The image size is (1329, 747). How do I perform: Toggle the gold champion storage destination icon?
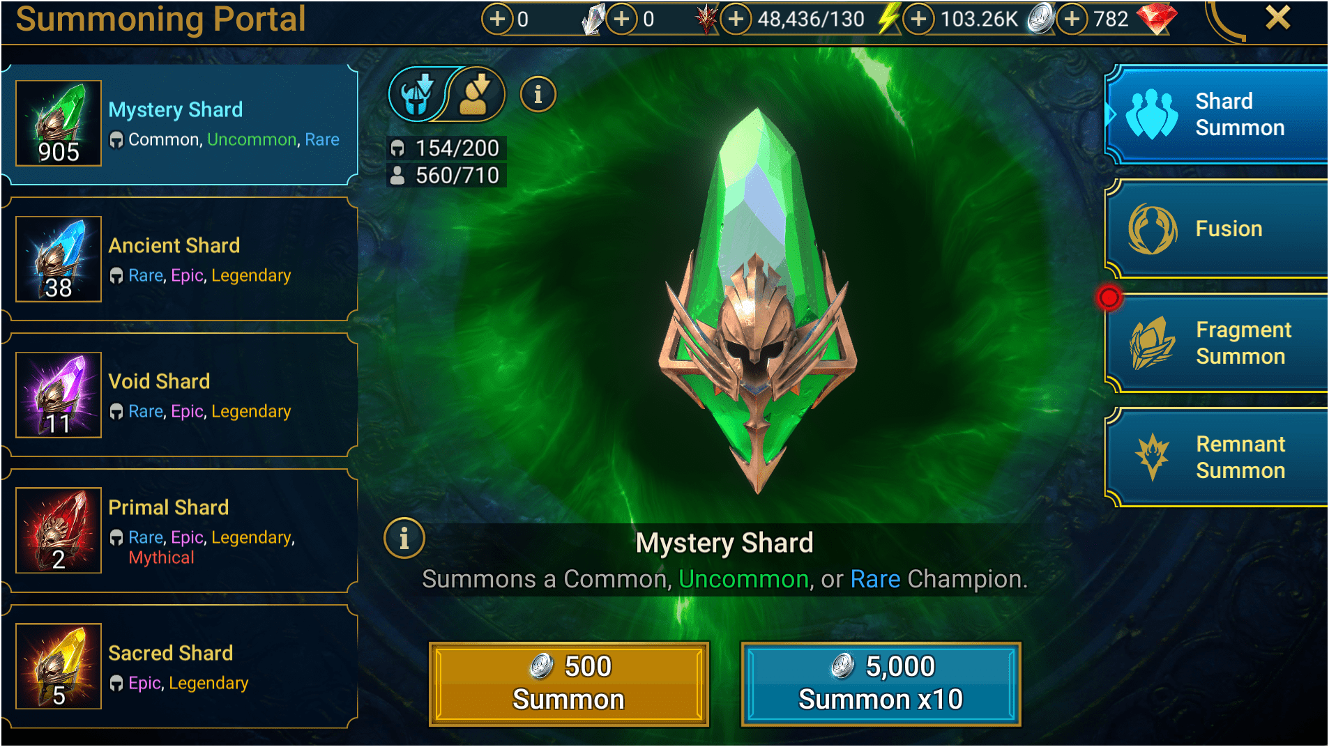[477, 94]
